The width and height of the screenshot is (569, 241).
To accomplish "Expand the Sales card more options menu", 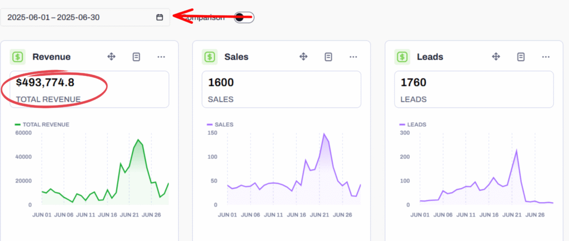I will point(353,57).
